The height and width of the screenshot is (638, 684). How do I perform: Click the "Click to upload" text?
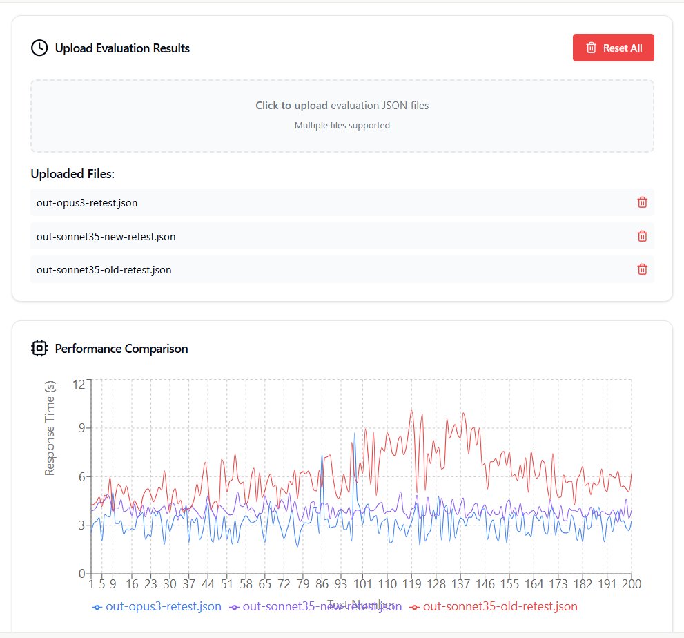click(x=291, y=106)
